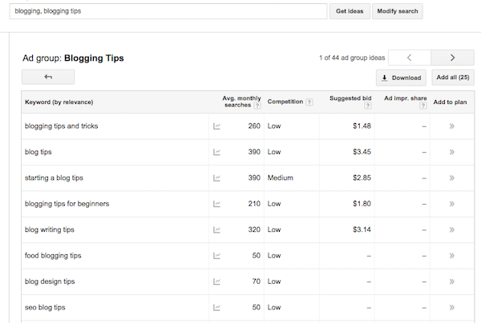Click the Get ideas button
This screenshot has width=481, height=323.
click(350, 11)
